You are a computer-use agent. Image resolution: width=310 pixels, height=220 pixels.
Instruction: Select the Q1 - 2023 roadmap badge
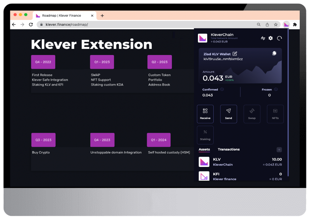(x=102, y=62)
